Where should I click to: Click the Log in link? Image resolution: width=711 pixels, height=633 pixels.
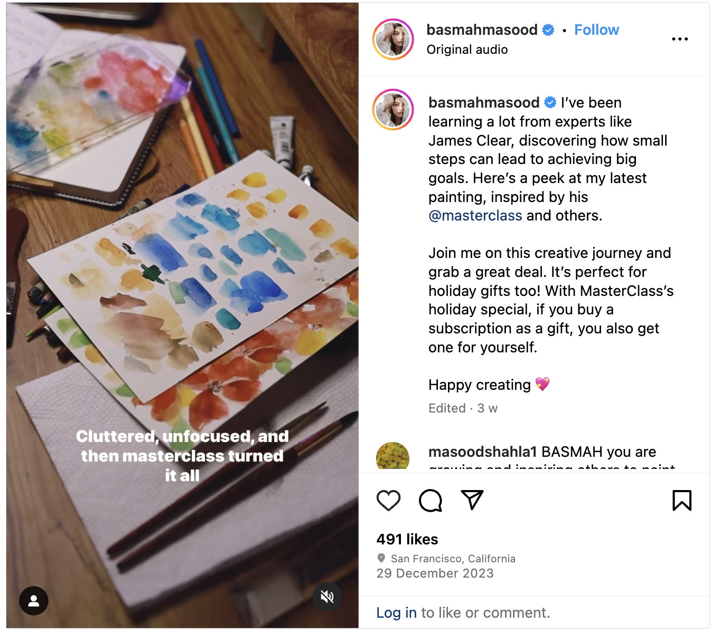396,613
